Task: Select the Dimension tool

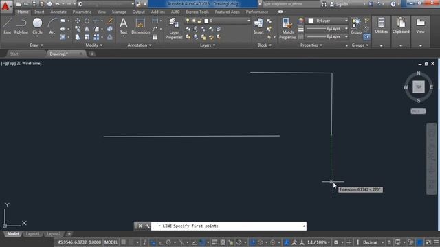Action: [140, 26]
